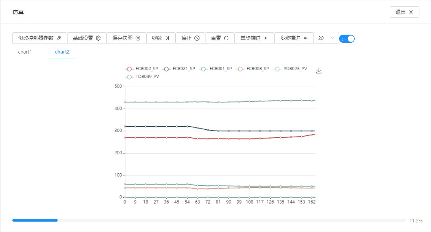Viewport: 431px width, 232px height.
Task: Toggle FC8021_SP legend entry
Action: click(179, 69)
